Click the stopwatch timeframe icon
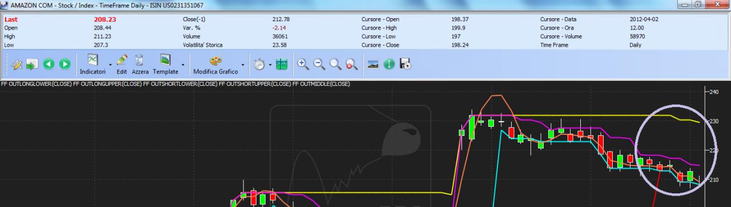 (259, 64)
